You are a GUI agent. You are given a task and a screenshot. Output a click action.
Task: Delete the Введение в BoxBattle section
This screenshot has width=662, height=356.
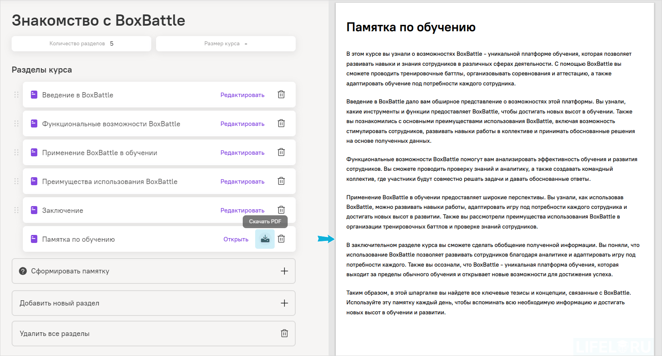[x=281, y=95]
